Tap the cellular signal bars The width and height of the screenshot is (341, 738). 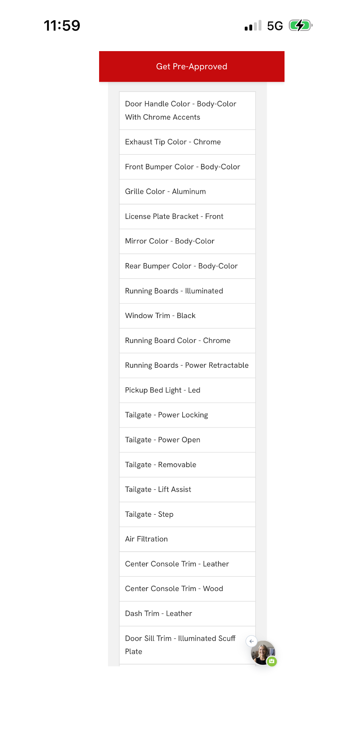pos(253,26)
